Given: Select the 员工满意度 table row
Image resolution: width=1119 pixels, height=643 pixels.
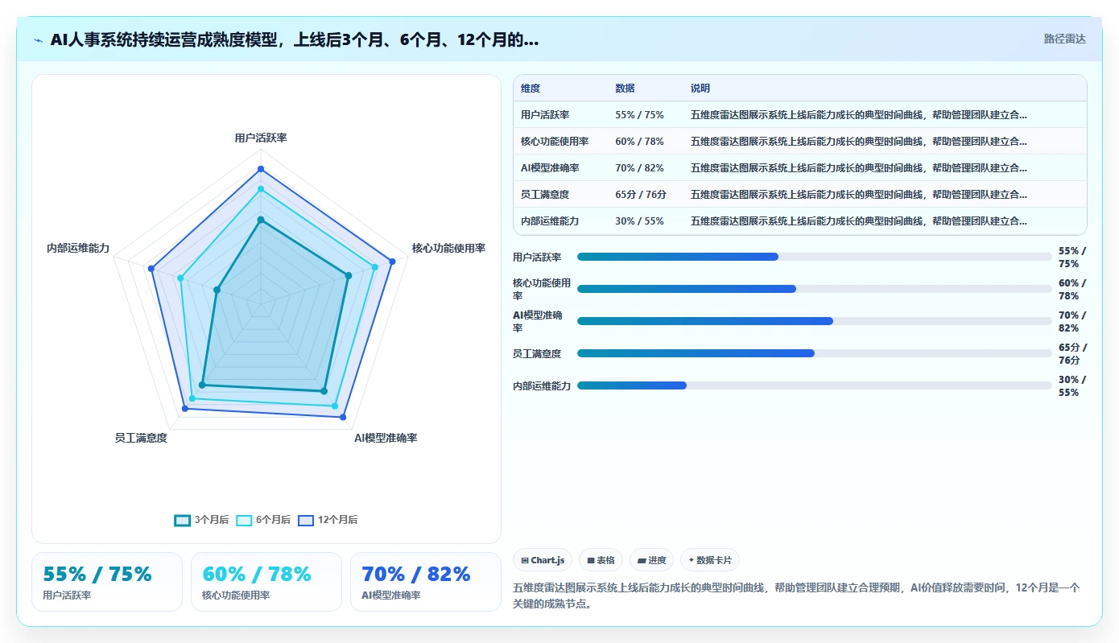Looking at the screenshot, I should coord(799,195).
